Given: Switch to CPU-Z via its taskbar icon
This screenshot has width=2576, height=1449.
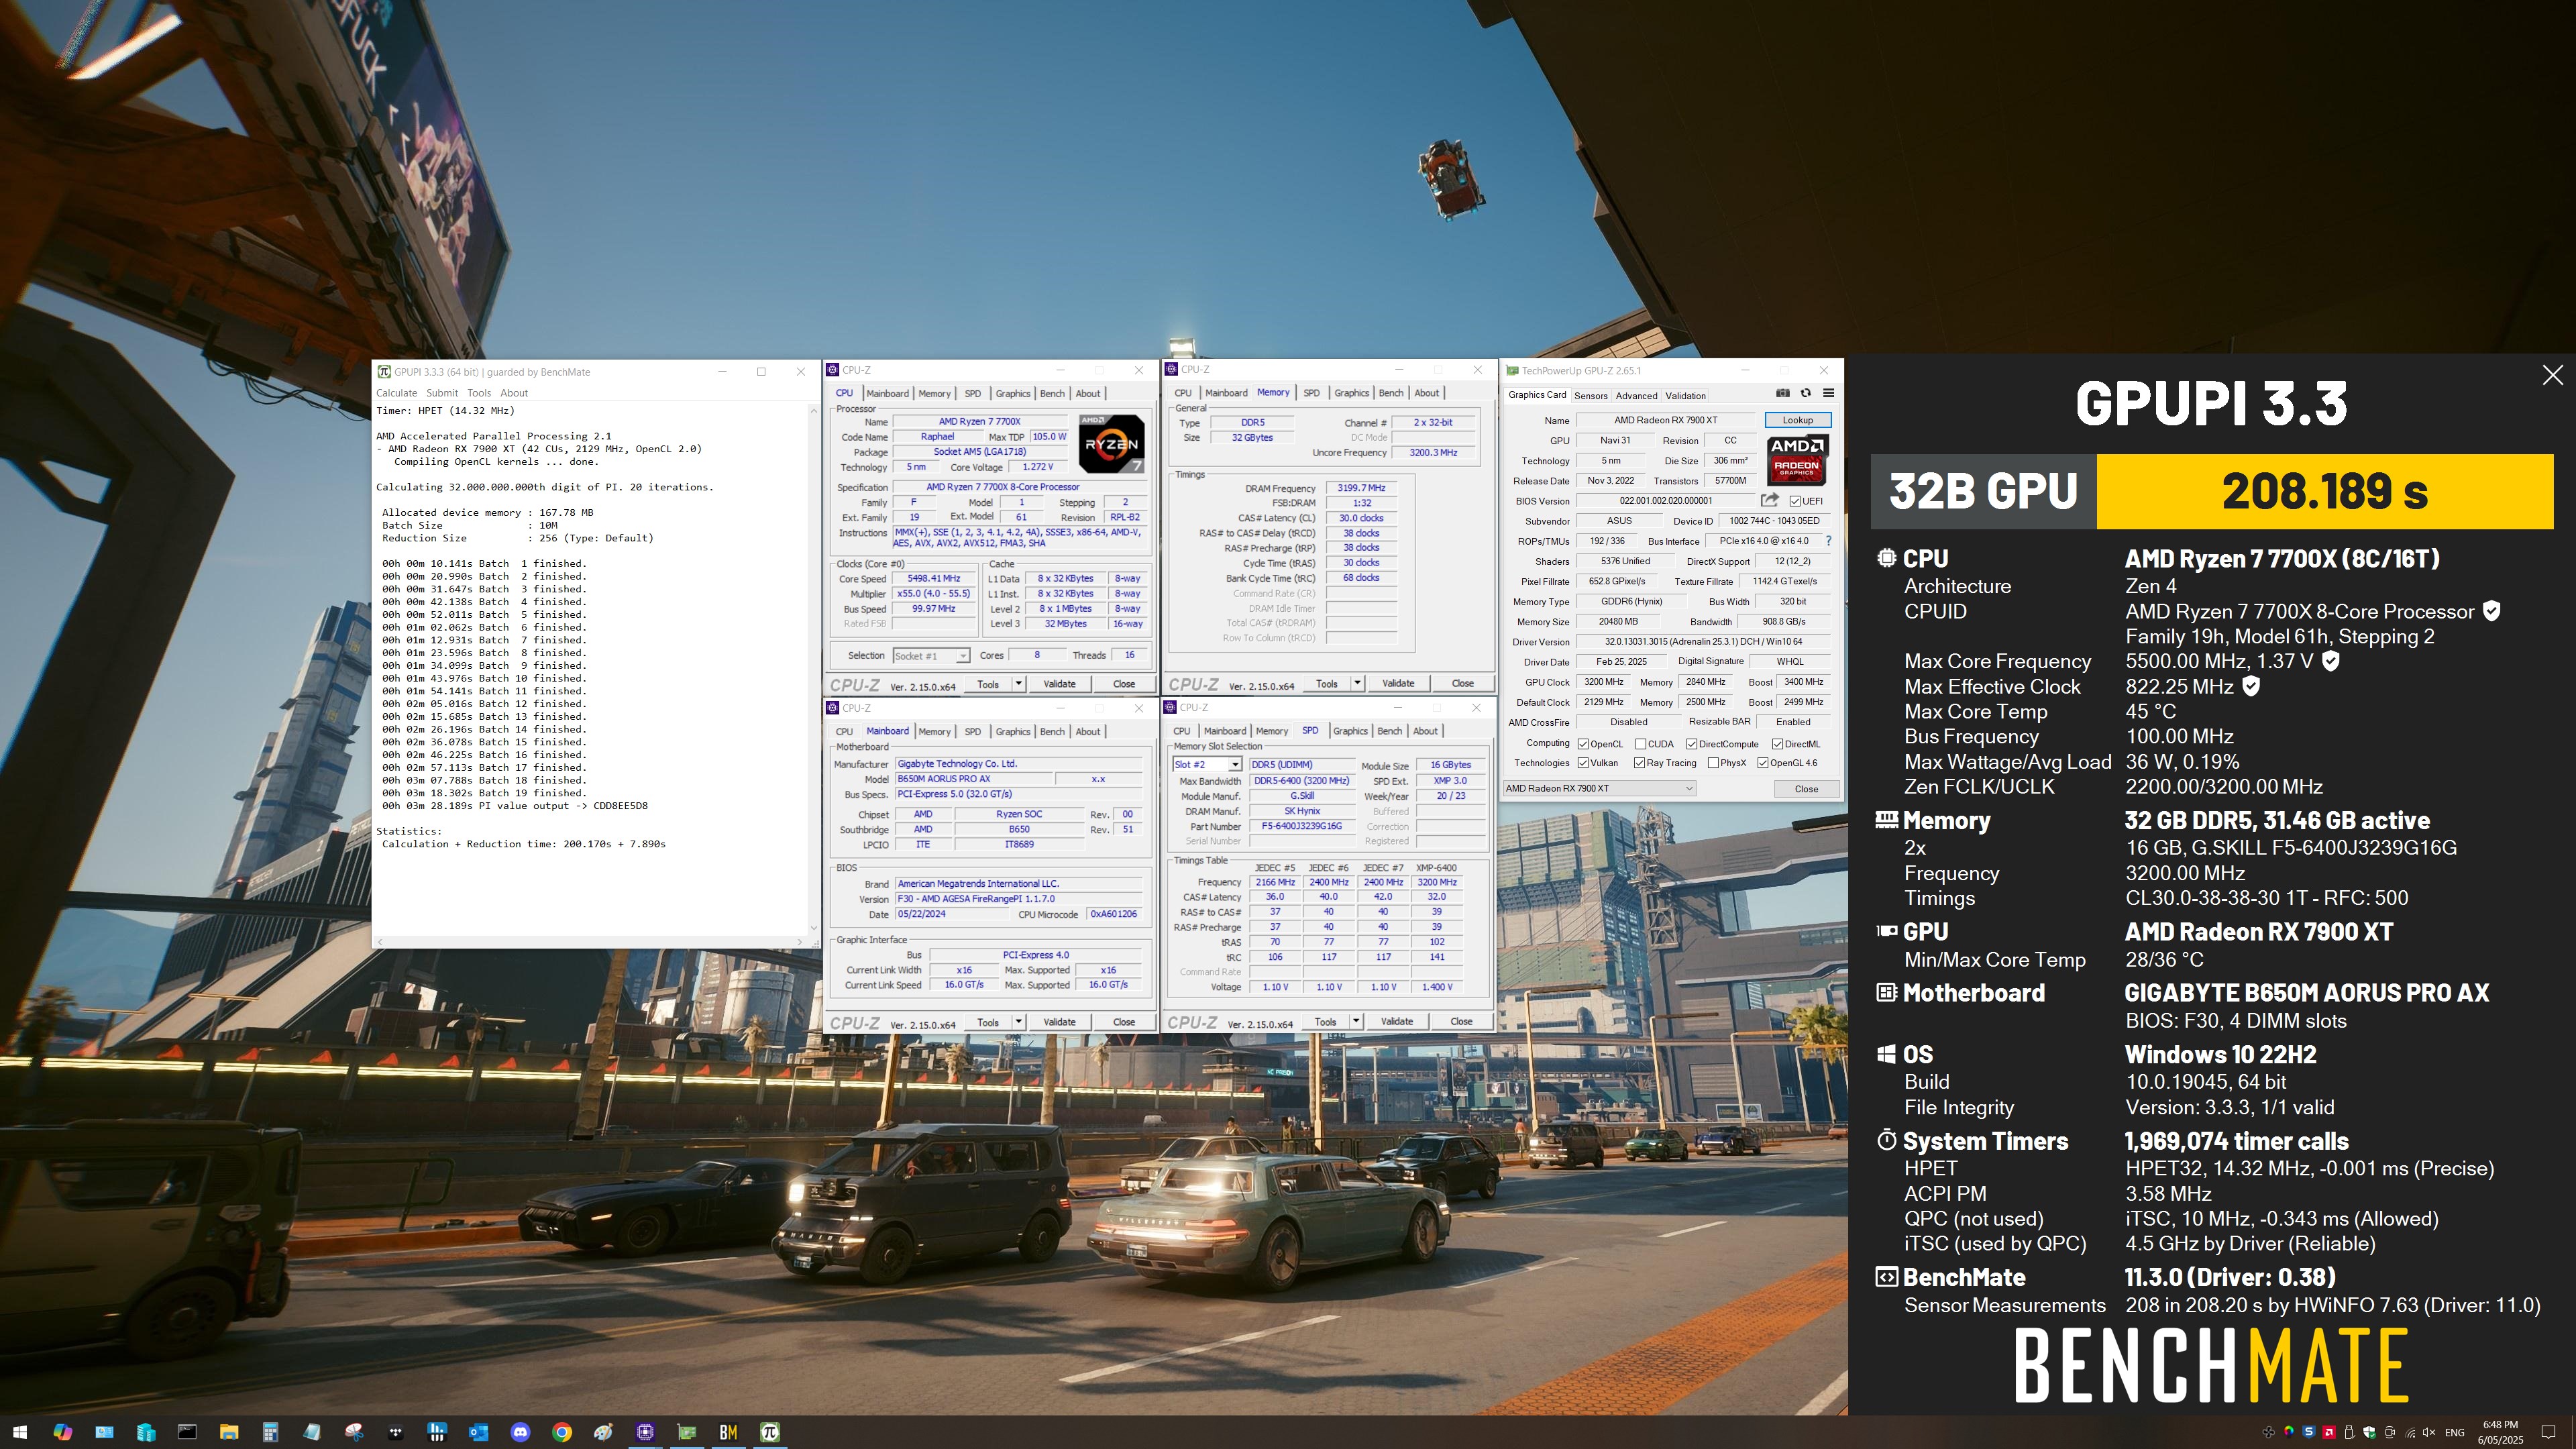Looking at the screenshot, I should click(x=645, y=1432).
